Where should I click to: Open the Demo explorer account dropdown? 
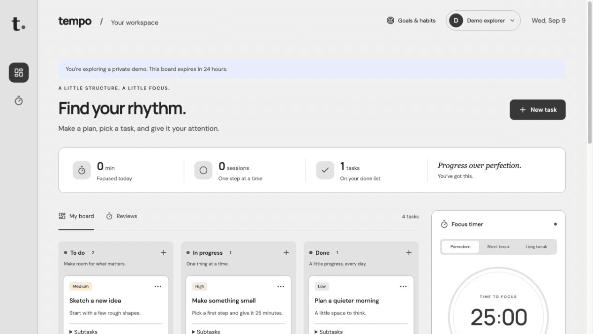point(483,21)
